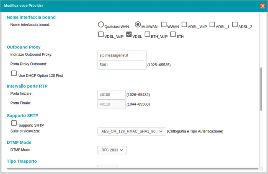Check the ETH_VoIP checkbox
Viewport: 268px width, 174px height.
147,34
